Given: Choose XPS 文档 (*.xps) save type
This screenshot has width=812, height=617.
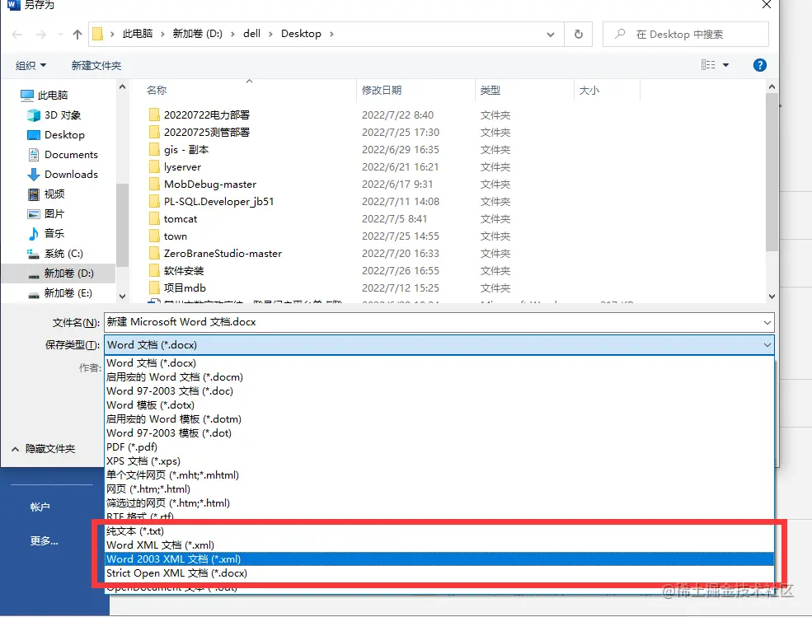Looking at the screenshot, I should tap(439, 460).
